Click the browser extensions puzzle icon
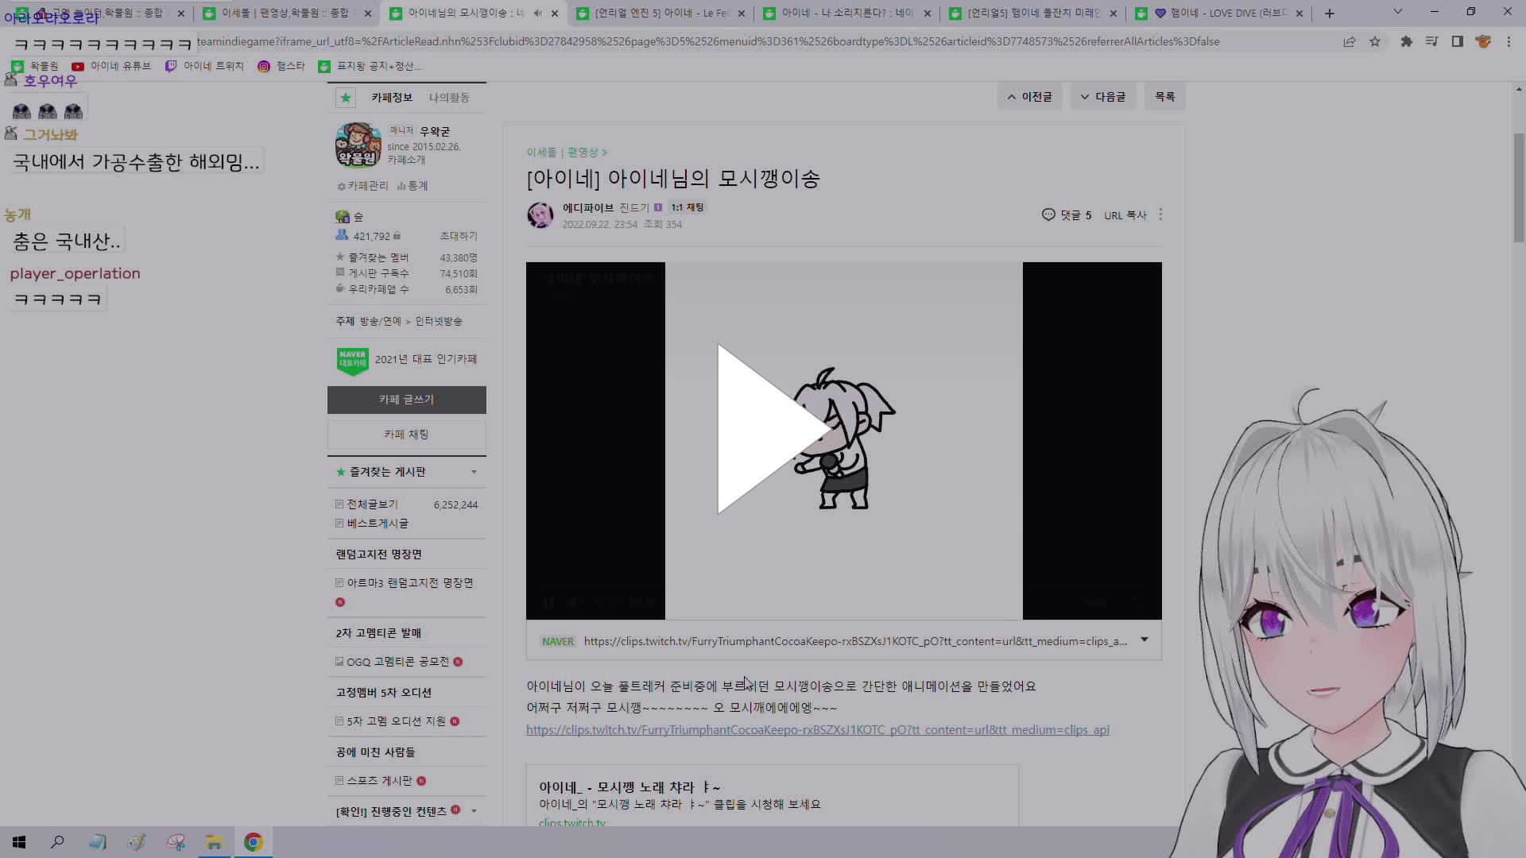 pos(1406,41)
